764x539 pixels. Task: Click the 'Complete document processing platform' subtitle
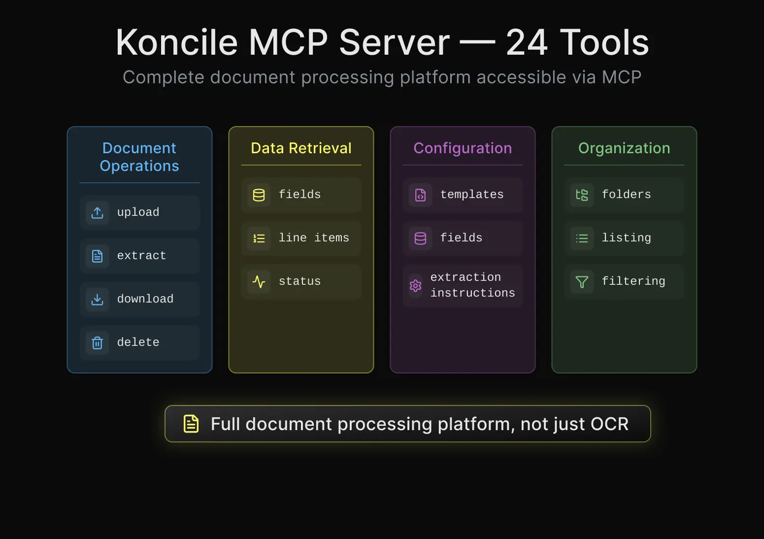[x=382, y=77]
